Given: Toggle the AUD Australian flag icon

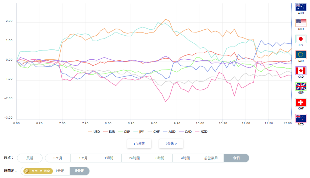Looking at the screenshot, I should coord(301,7).
